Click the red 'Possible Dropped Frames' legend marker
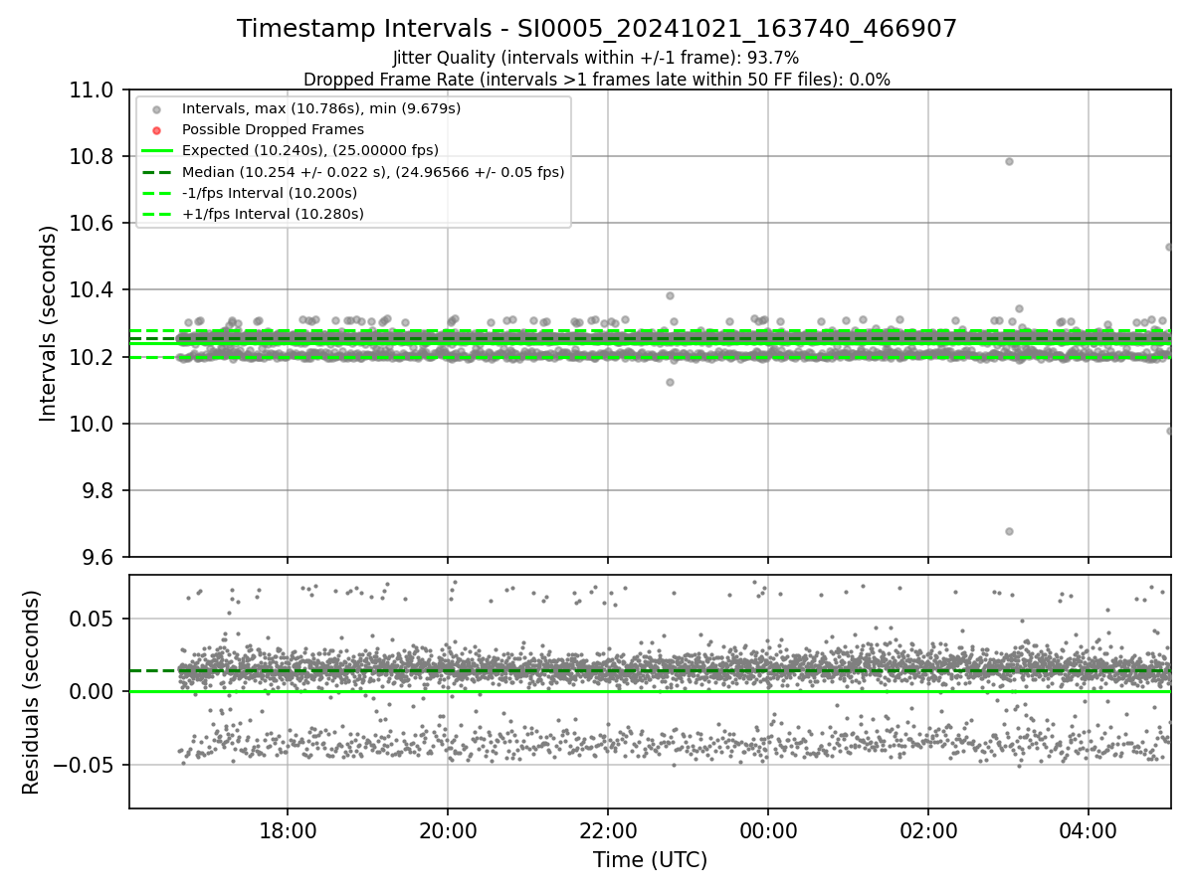Image resolution: width=1194 pixels, height=895 pixels. (x=157, y=130)
